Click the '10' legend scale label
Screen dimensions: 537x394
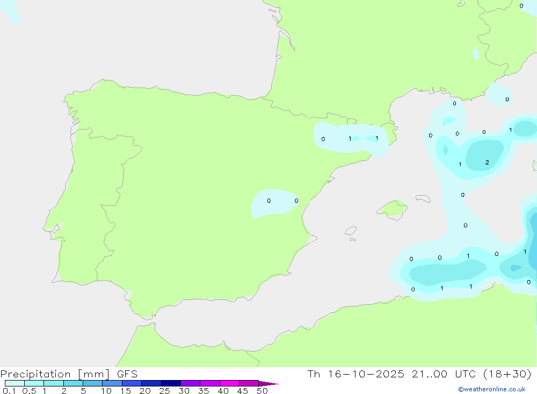[x=106, y=391]
